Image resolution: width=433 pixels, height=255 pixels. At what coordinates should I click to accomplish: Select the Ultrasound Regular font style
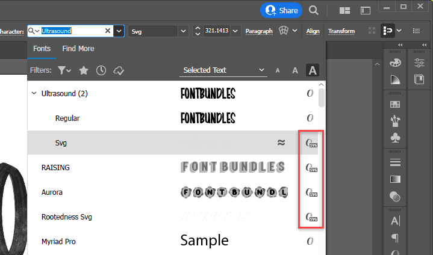[x=173, y=118]
